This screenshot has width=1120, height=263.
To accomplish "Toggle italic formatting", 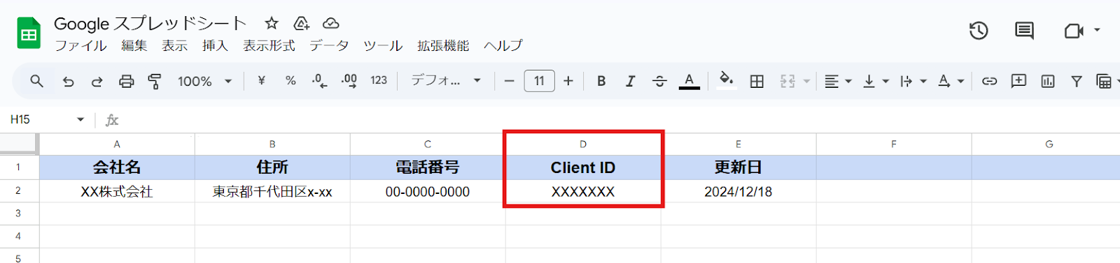I will 630,81.
